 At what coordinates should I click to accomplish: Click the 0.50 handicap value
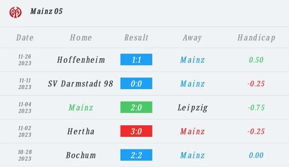(x=256, y=60)
